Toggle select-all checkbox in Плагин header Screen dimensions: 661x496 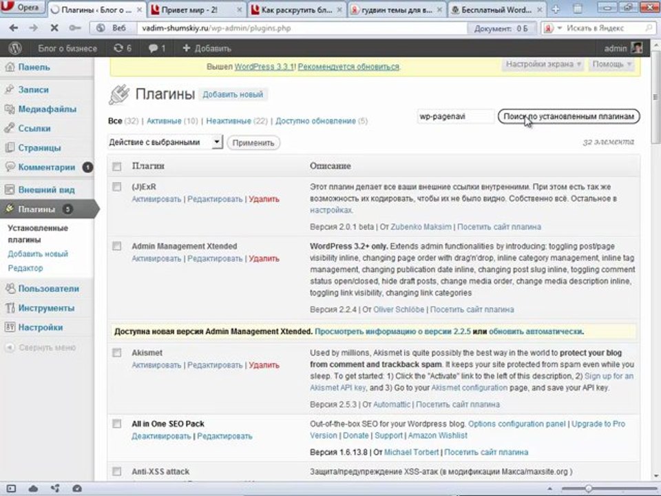tap(117, 167)
